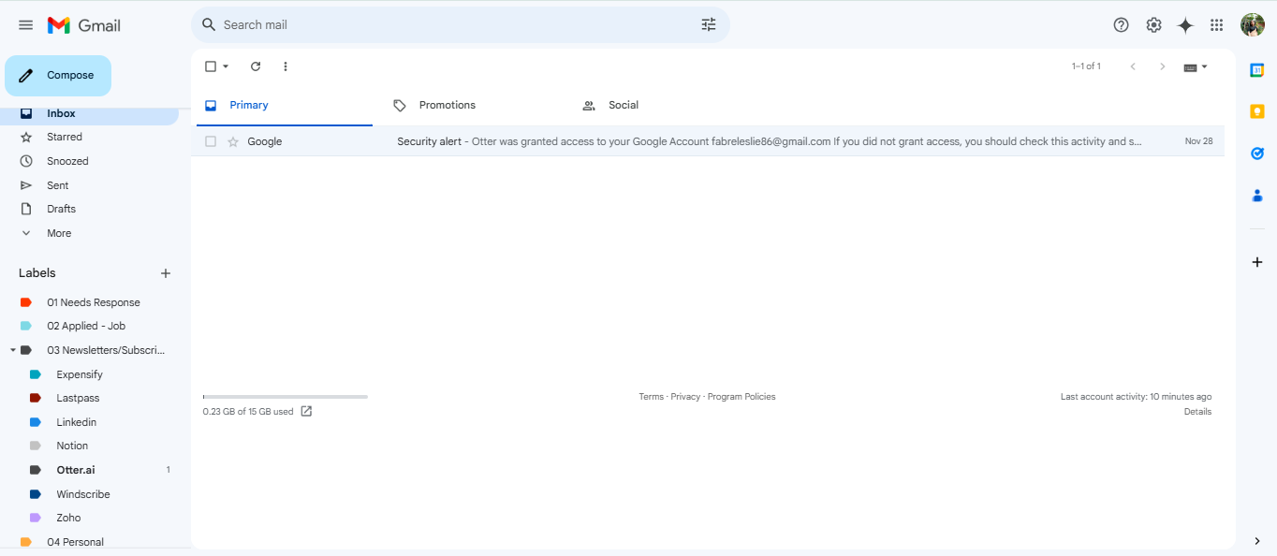Image resolution: width=1277 pixels, height=556 pixels.
Task: Open Contacts side panel
Action: pyautogui.click(x=1257, y=195)
